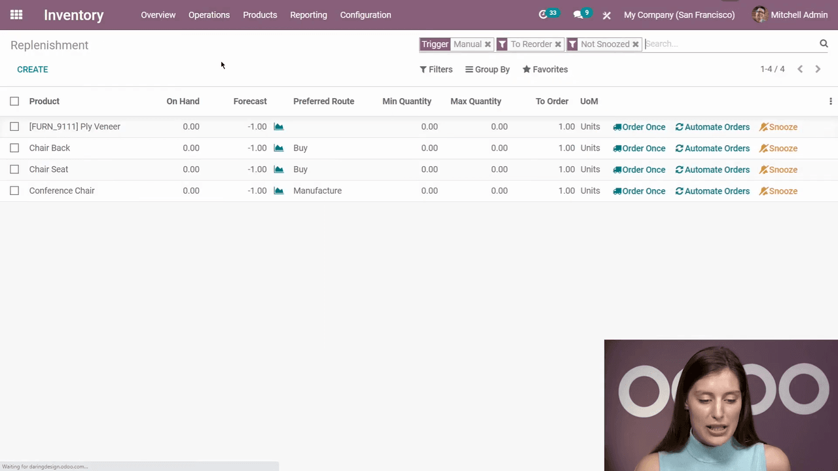Viewport: 838px width, 471px height.
Task: Go to next page arrow
Action: click(818, 69)
